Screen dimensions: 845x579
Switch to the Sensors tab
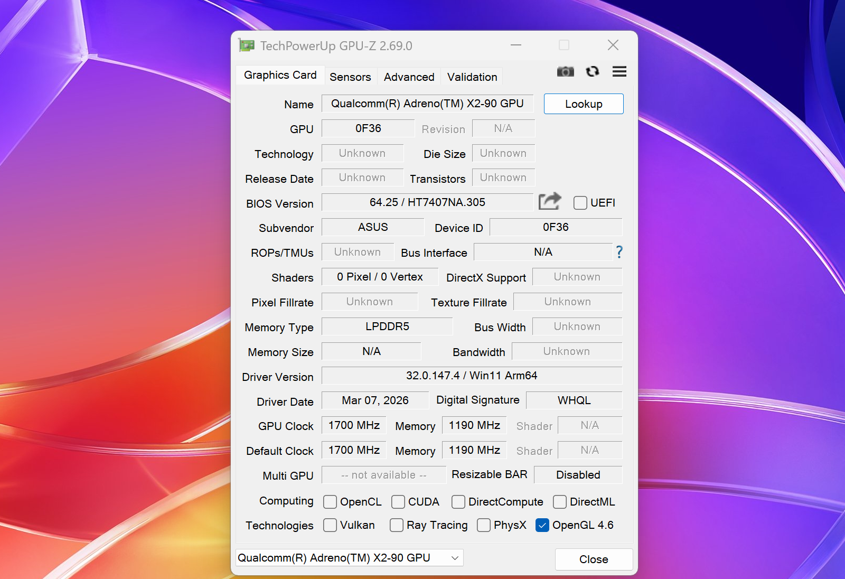coord(350,77)
